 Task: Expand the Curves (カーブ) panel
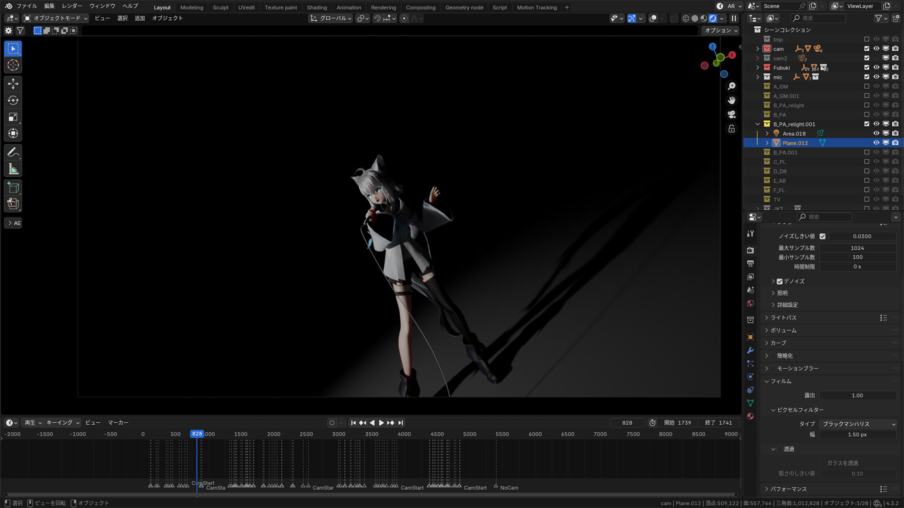pyautogui.click(x=778, y=343)
